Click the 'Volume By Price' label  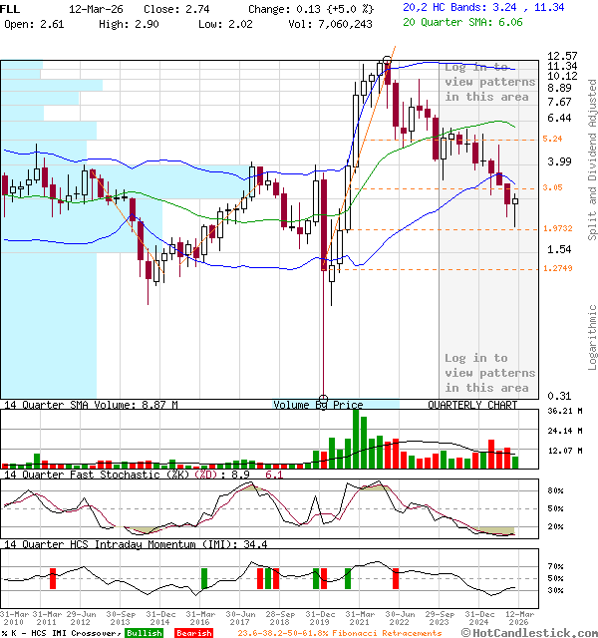pyautogui.click(x=319, y=406)
